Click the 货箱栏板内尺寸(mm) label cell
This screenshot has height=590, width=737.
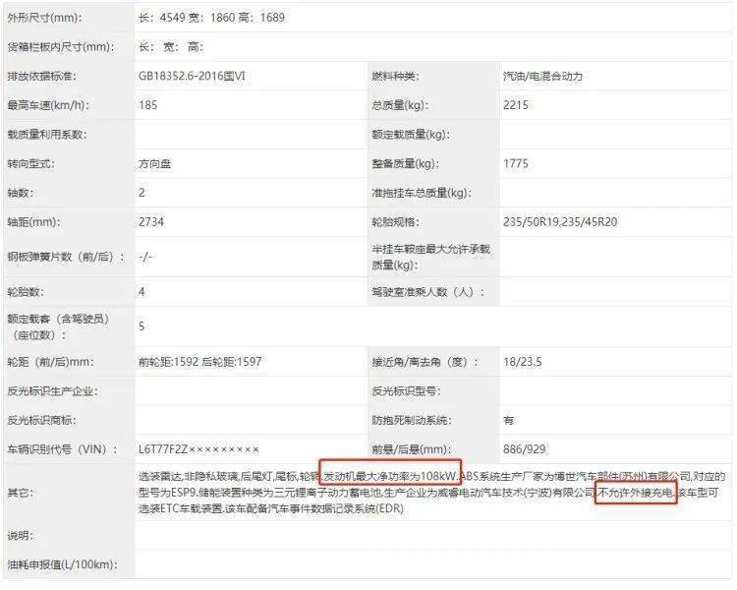click(x=59, y=47)
